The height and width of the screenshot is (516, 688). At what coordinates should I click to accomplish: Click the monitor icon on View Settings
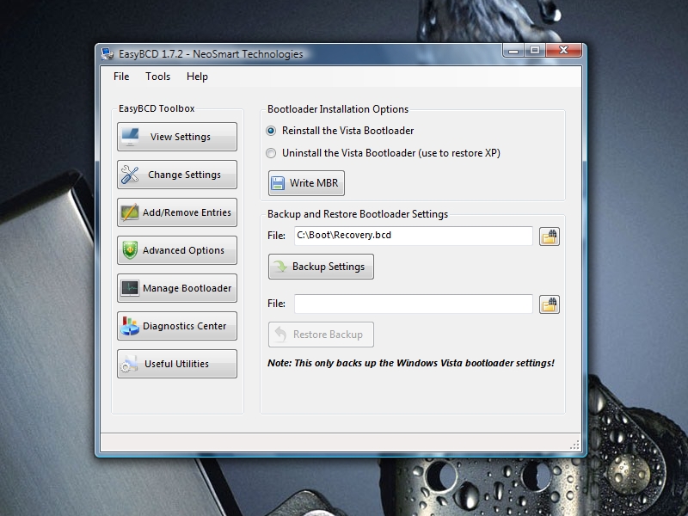pos(130,137)
